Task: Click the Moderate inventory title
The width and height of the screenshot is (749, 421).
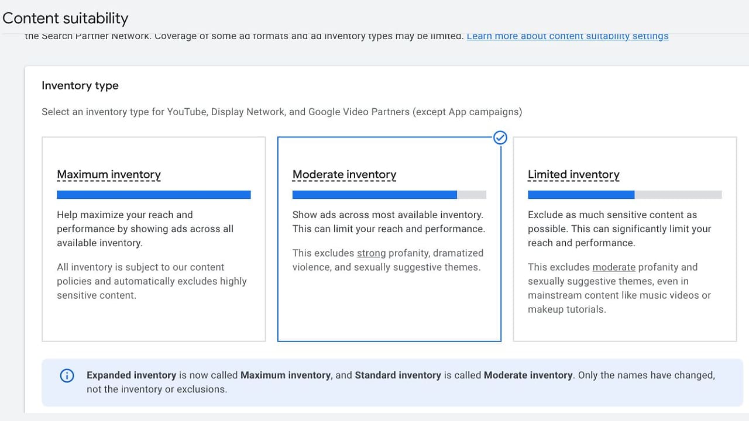Action: [x=344, y=175]
